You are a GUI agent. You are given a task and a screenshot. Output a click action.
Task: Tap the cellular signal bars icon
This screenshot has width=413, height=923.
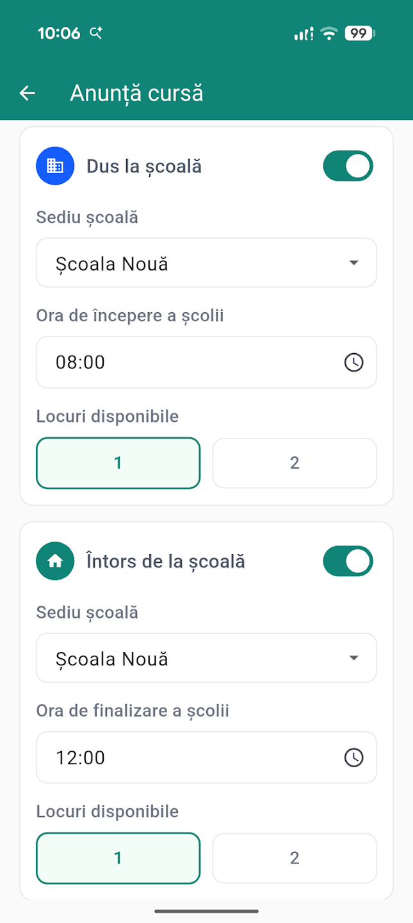point(304,34)
